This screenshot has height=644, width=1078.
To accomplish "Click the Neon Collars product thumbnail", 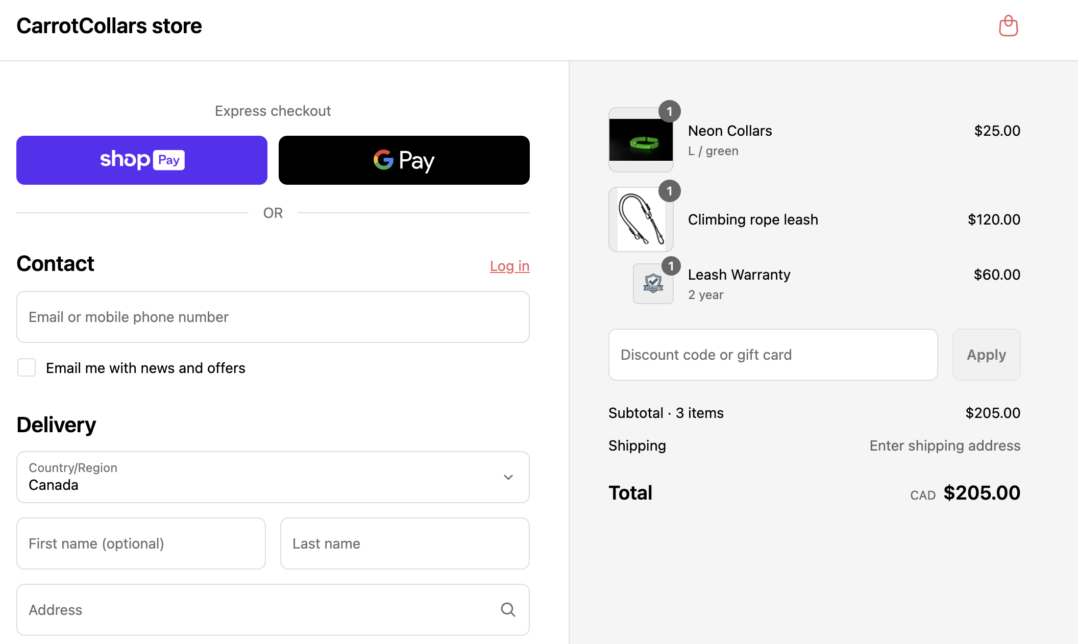I will point(641,140).
